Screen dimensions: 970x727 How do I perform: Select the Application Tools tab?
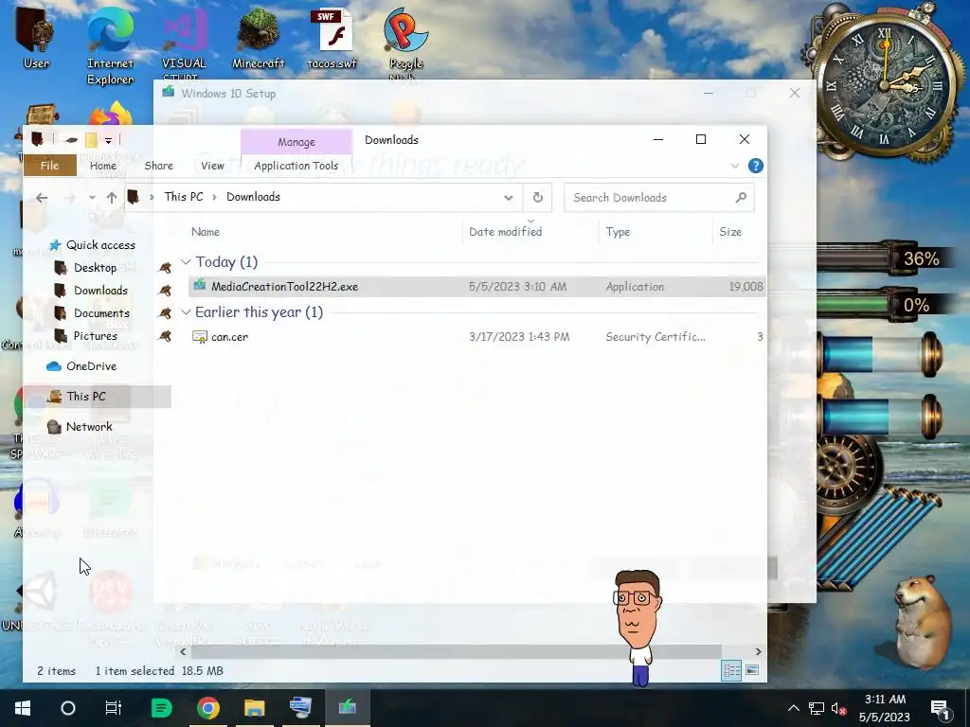[x=296, y=166]
